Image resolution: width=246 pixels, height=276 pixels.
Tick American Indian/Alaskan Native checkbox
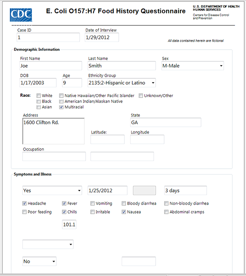(61, 101)
